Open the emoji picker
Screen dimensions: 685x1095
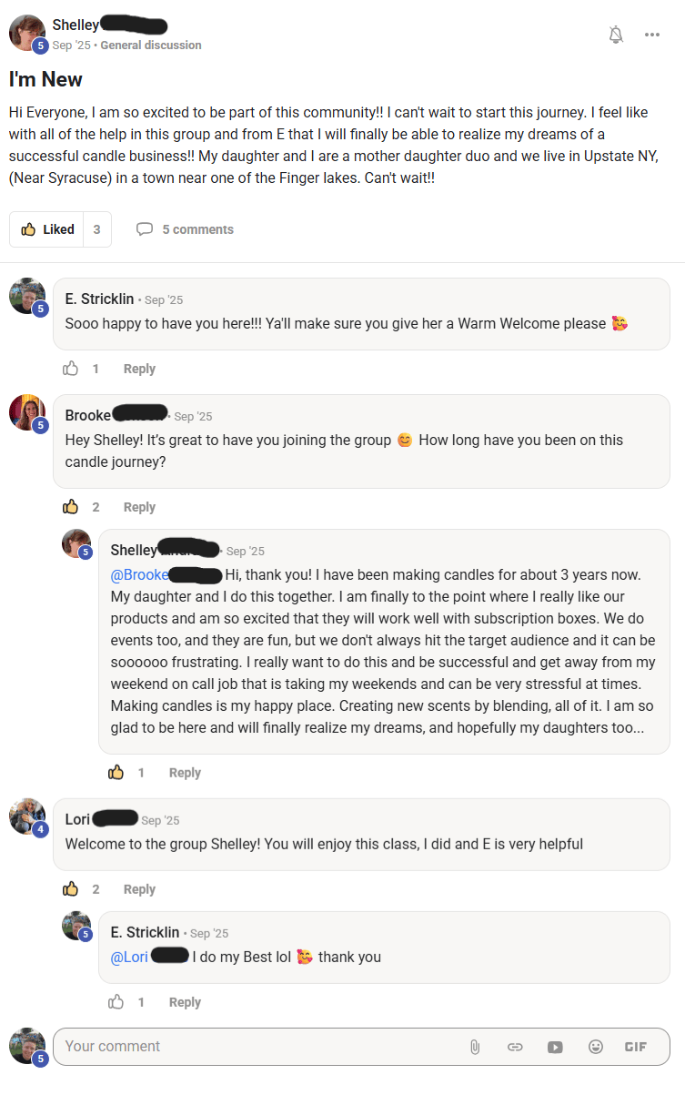coord(596,1047)
